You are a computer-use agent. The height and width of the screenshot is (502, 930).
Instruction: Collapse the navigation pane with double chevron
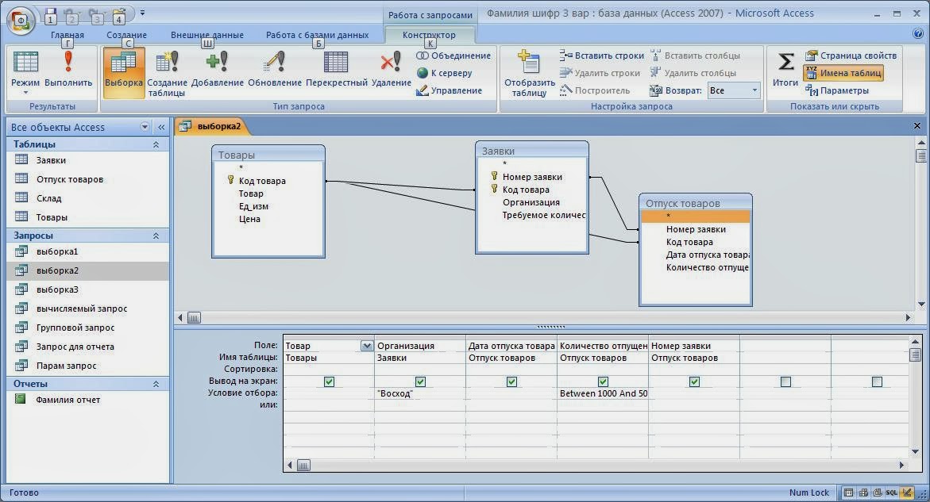point(160,127)
